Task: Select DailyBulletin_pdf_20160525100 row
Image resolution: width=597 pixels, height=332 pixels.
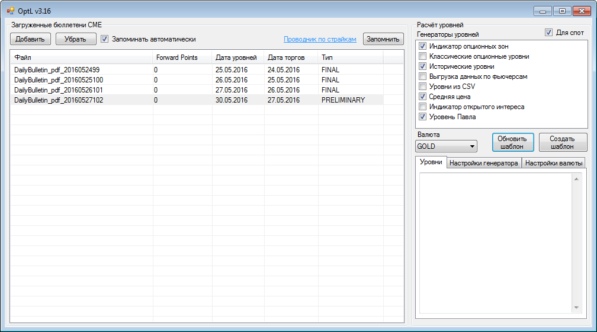Action: click(x=59, y=80)
